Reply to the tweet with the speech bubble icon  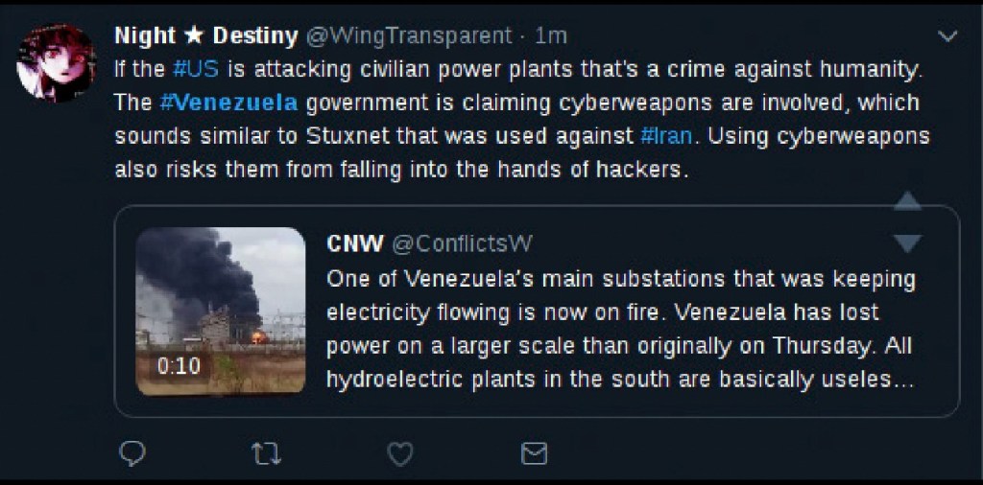132,453
